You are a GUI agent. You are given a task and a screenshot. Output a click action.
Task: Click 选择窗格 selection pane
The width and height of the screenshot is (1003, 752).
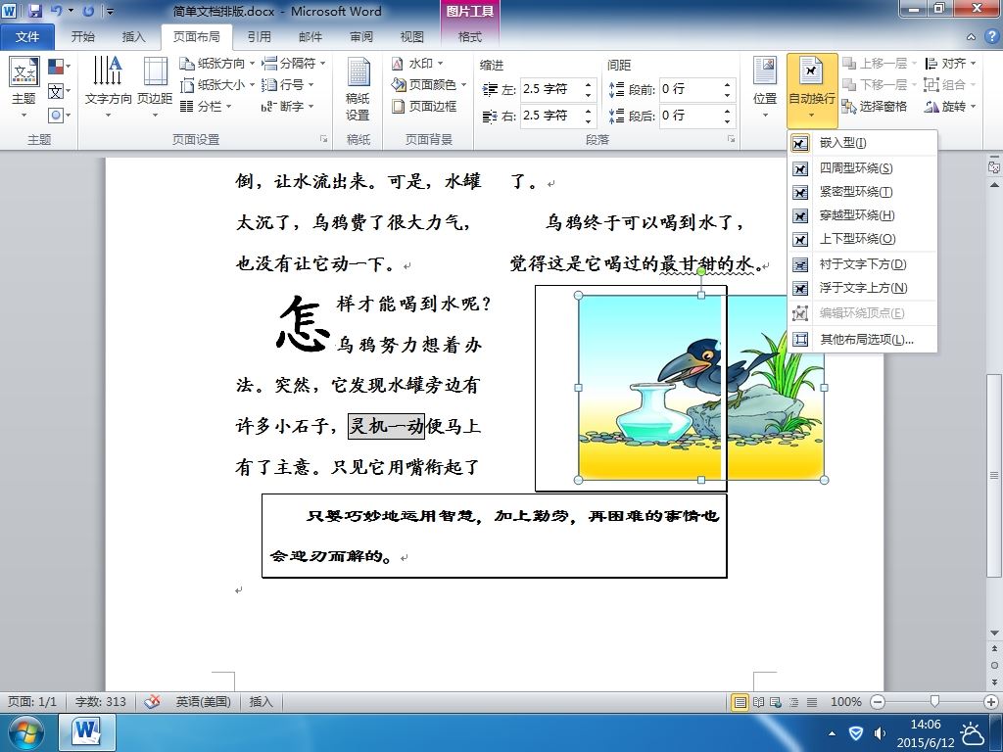[x=875, y=106]
